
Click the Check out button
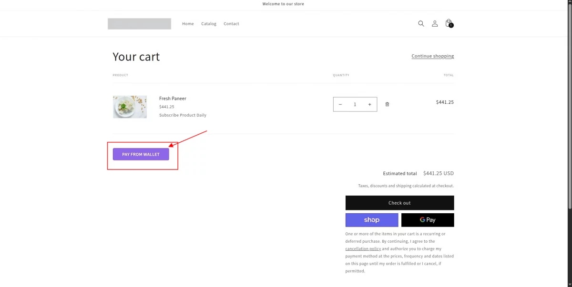point(399,202)
